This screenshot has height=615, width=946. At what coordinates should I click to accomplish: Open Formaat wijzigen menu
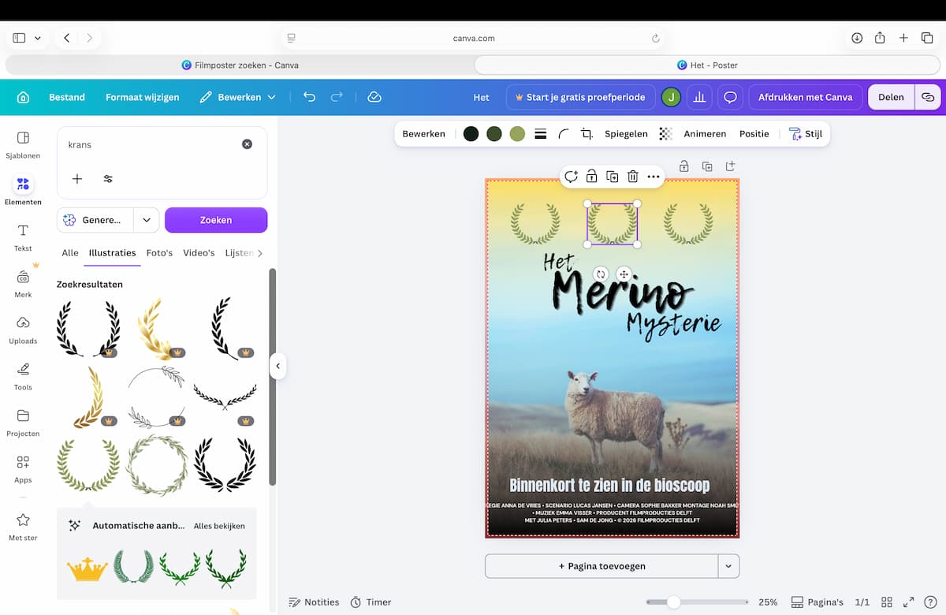143,97
